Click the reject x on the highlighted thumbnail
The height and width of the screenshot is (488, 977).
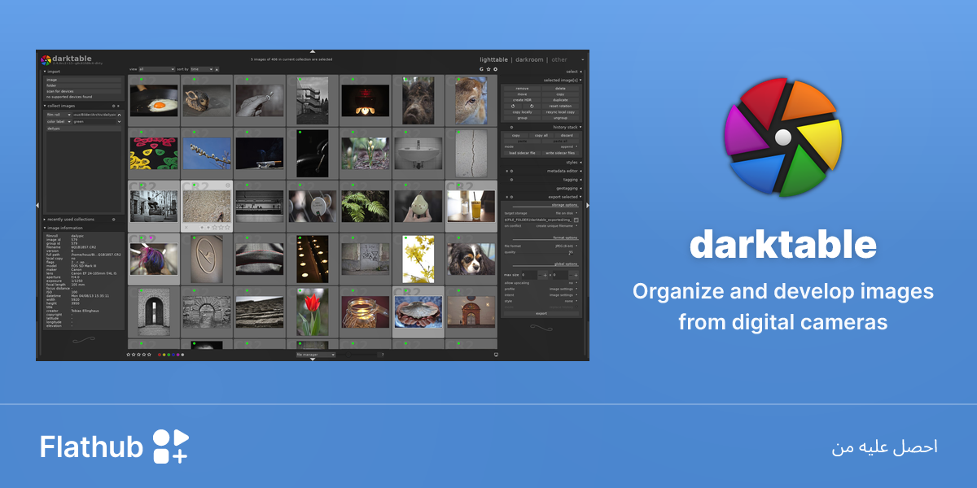[x=186, y=227]
